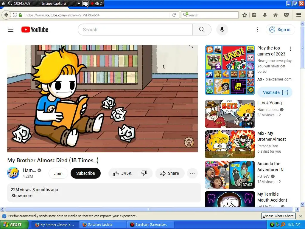Open the channel avatar

coord(13,173)
